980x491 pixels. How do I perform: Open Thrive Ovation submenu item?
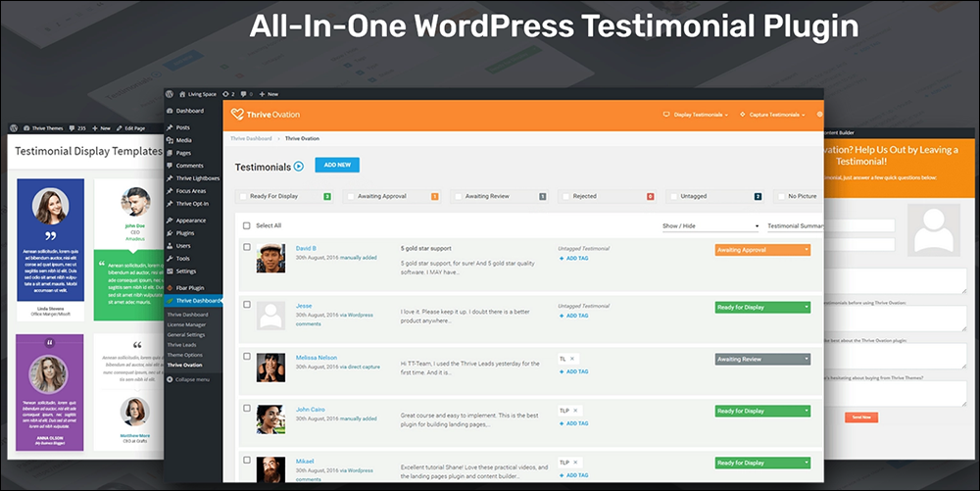coord(184,365)
